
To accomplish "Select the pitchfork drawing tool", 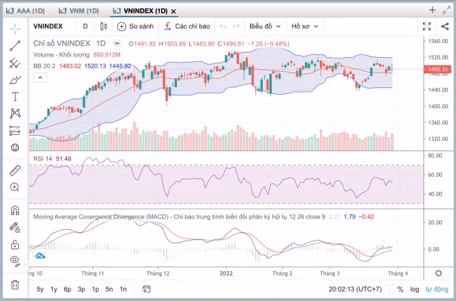I will coord(15,63).
